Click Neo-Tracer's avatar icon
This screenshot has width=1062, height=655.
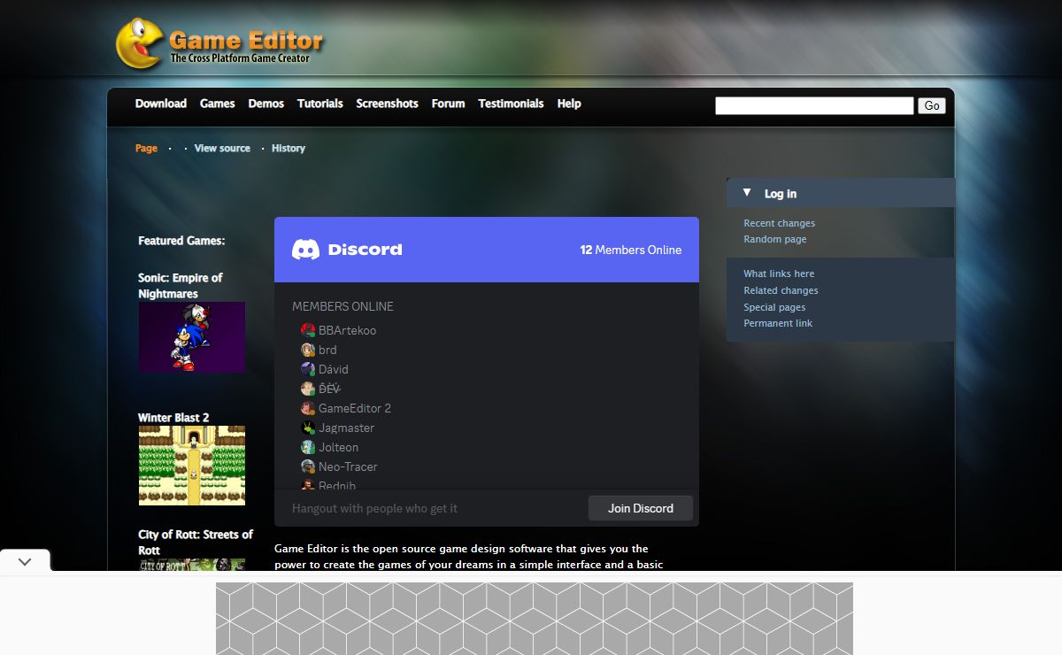click(x=308, y=466)
